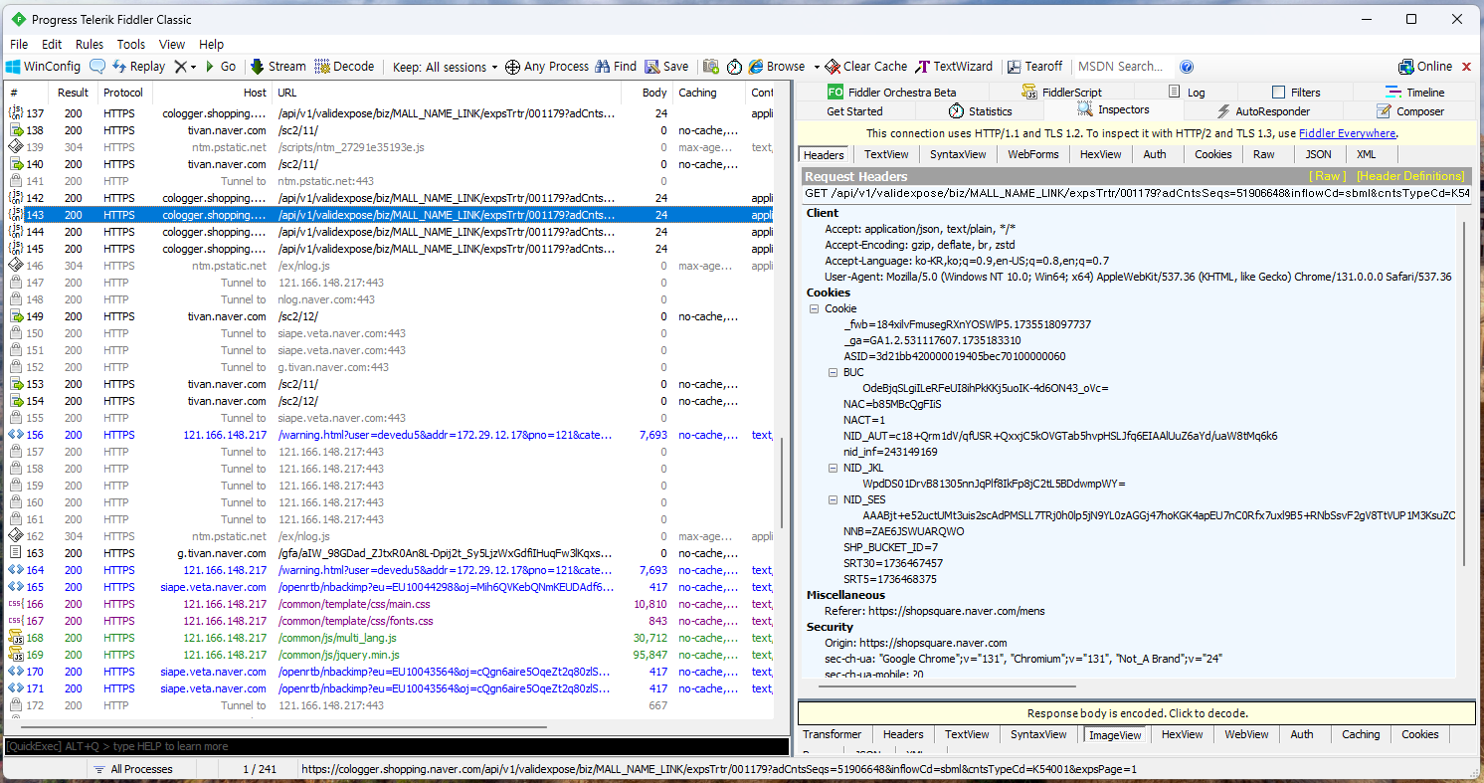Select the response Transformer tab
This screenshot has width=1484, height=783.
(832, 734)
